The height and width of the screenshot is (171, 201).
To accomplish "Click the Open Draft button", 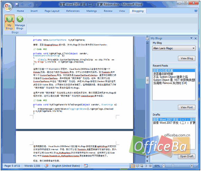I will (x=187, y=156).
